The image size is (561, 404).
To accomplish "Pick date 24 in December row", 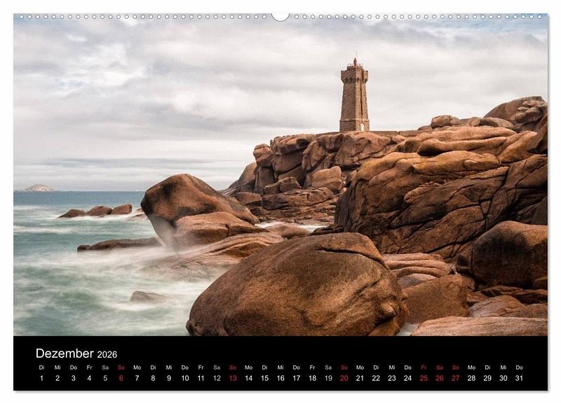I will pos(407,378).
